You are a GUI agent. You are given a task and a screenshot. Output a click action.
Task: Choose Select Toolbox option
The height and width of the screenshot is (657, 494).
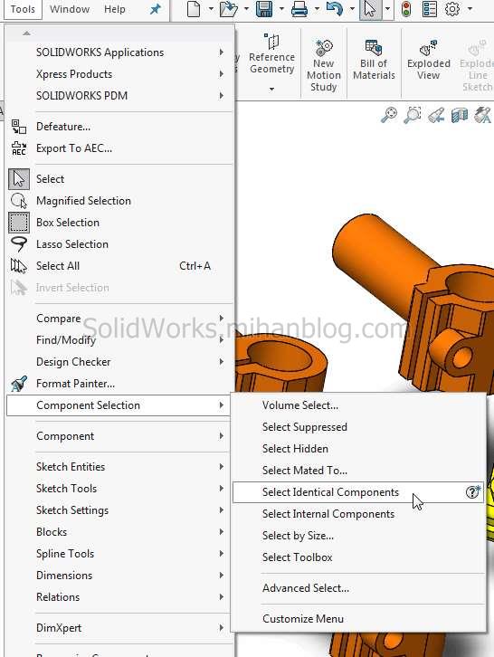pos(358,557)
